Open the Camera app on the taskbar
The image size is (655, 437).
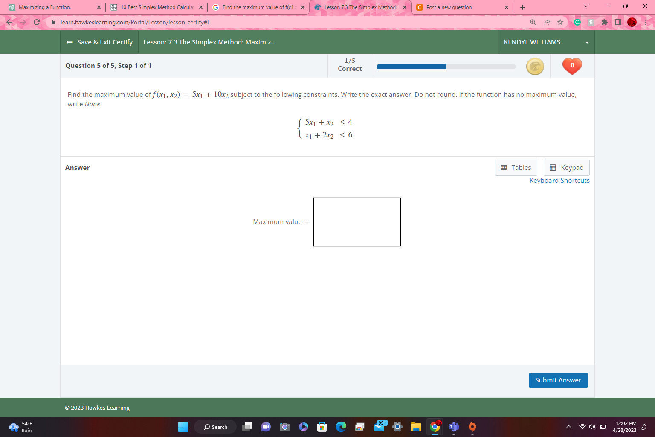[x=285, y=427]
